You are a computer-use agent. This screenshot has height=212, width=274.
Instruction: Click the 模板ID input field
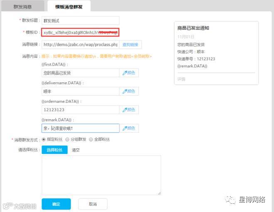tap(81, 32)
